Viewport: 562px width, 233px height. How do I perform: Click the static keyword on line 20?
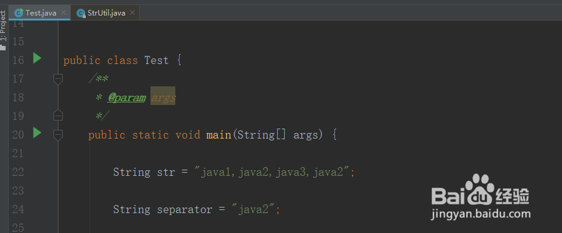(x=150, y=135)
